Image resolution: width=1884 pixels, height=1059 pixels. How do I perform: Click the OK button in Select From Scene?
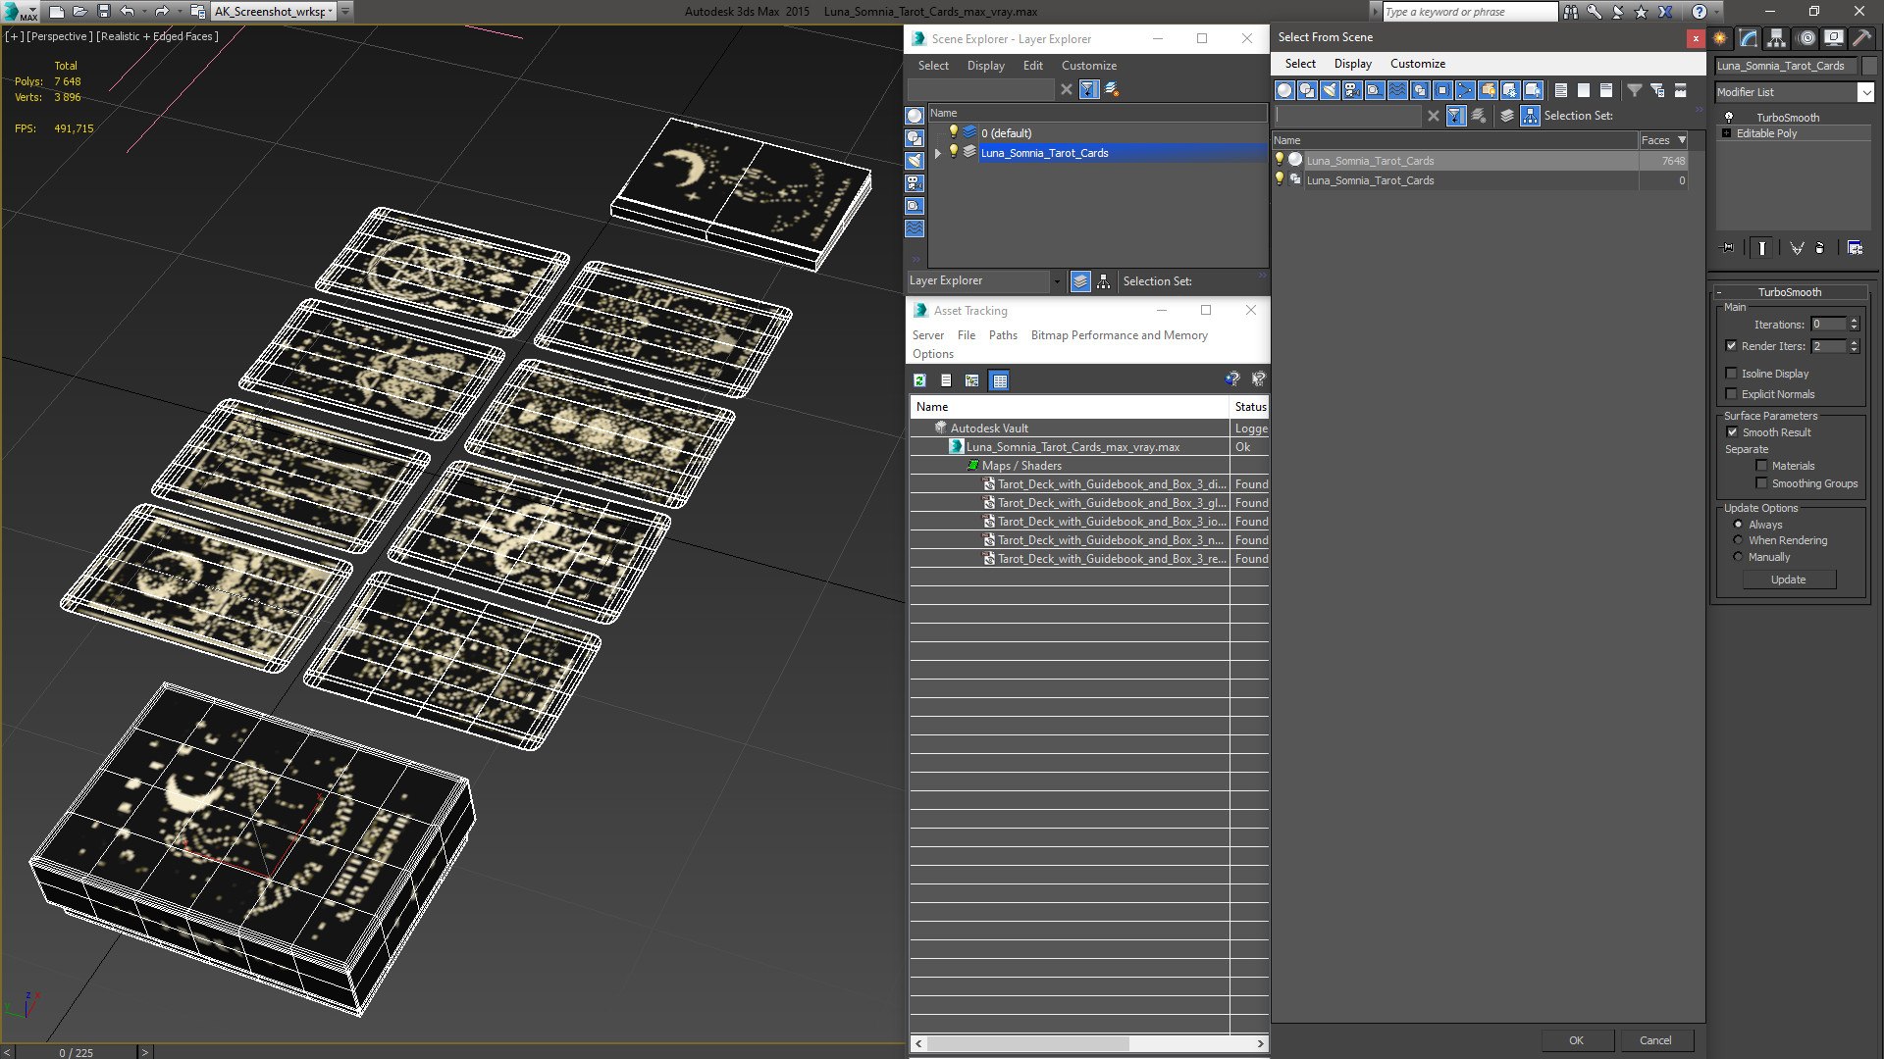[1576, 1040]
